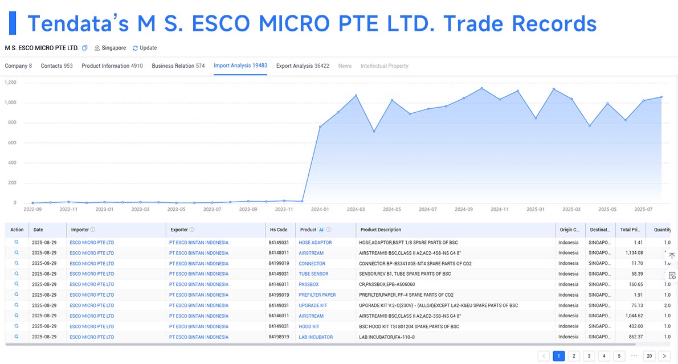Open details magnifier for HOOD KIT row
Image resolution: width=678 pixels, height=364 pixels.
(17, 326)
